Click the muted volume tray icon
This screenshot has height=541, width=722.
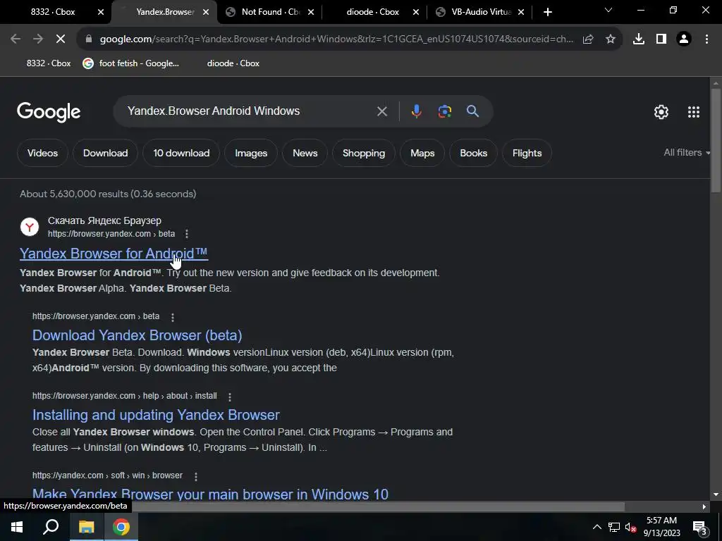(x=630, y=527)
